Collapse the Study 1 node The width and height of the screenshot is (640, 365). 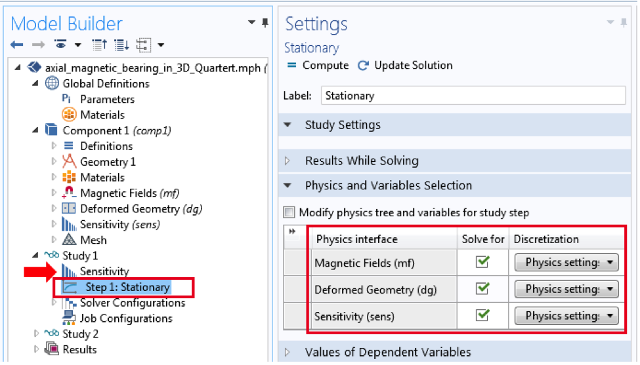pos(35,255)
